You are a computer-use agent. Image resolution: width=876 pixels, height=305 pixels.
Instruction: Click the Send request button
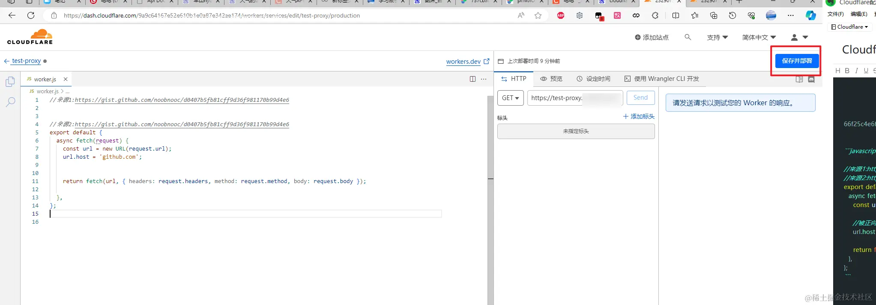click(640, 98)
